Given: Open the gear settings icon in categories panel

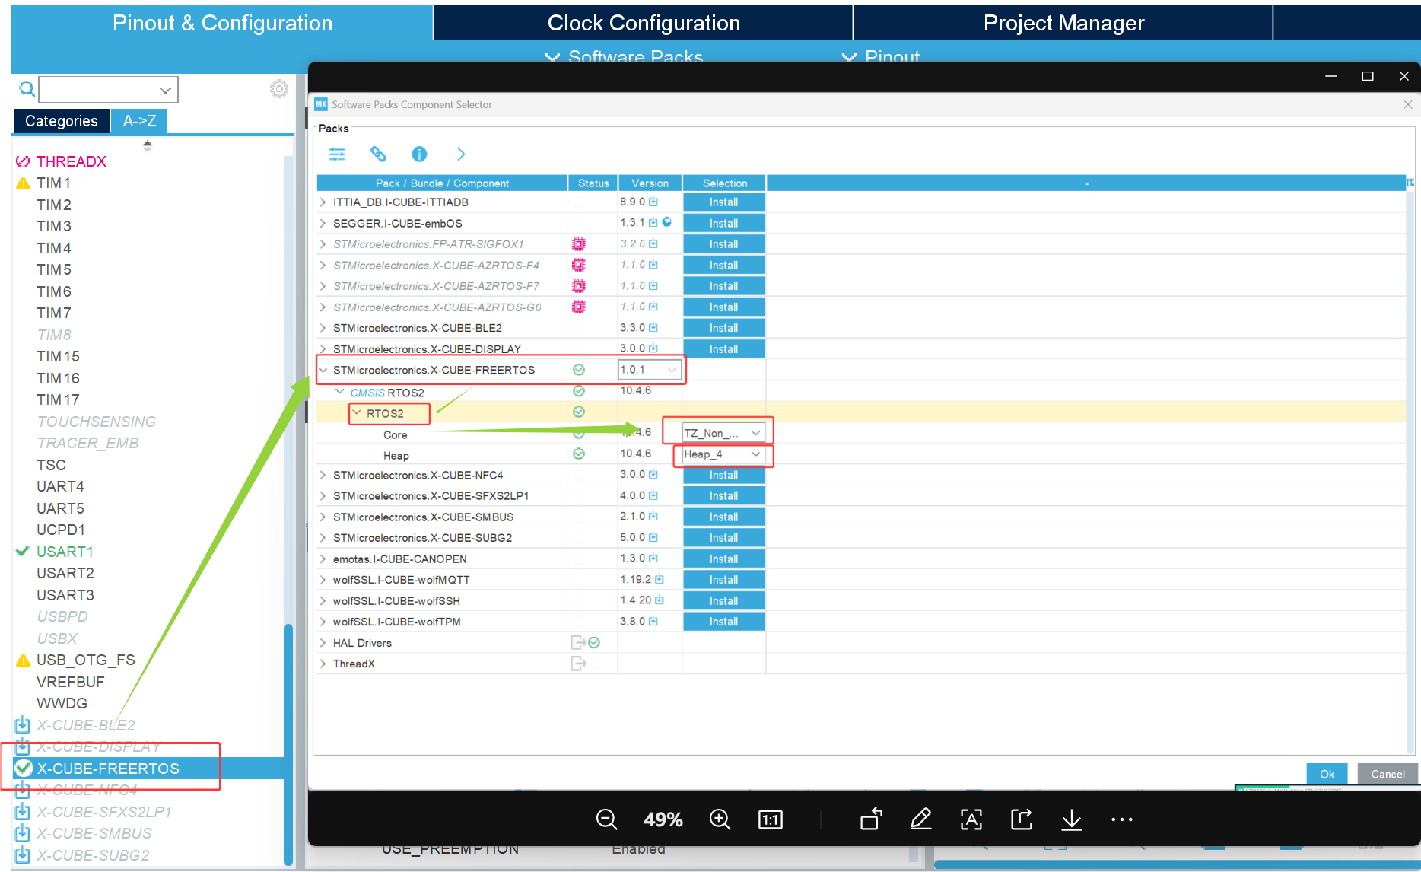Looking at the screenshot, I should click(279, 89).
